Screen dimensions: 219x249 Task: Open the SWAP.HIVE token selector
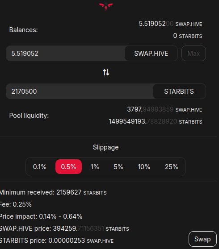point(151,54)
